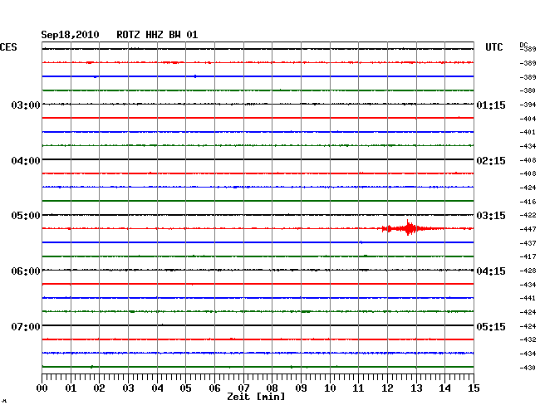
Task: Click the "UTC" column header
Action: tap(493, 47)
